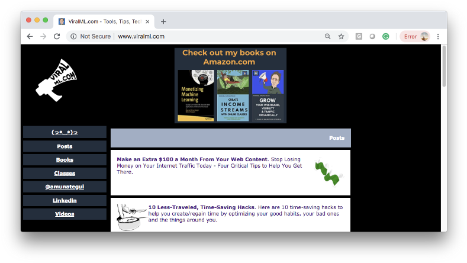This screenshot has width=467, height=263.
Task: Open a new browser tab
Action: tap(163, 21)
